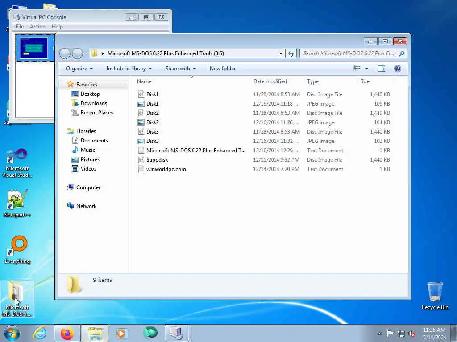Open Windows Media Player from taskbar
The width and height of the screenshot is (457, 342).
[x=121, y=333]
